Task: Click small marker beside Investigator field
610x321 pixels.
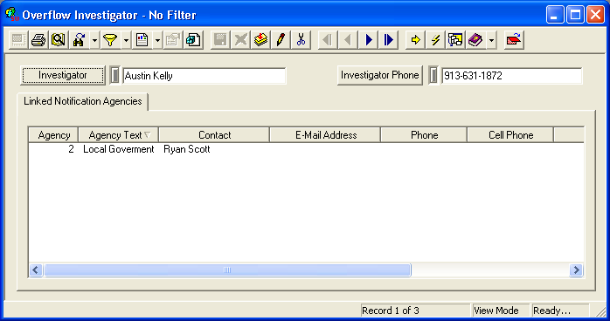Action: pyautogui.click(x=114, y=75)
